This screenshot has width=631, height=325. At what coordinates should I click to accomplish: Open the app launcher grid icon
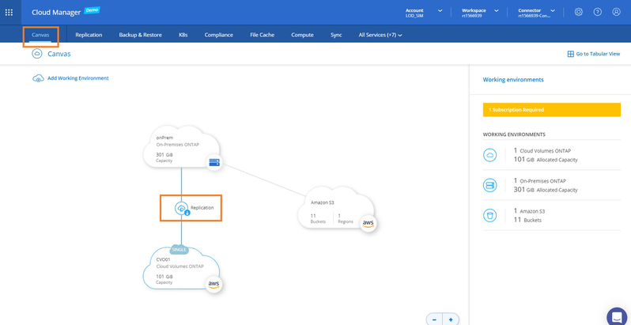click(9, 12)
